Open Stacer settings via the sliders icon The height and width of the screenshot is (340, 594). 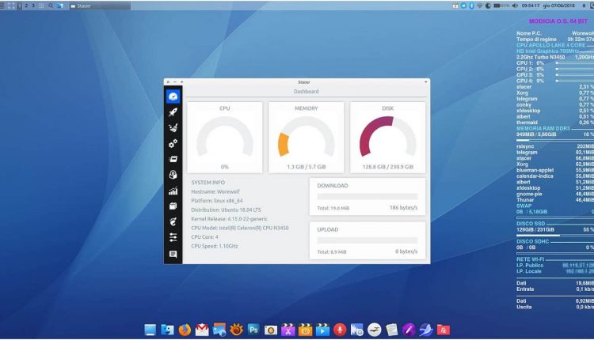point(173,237)
